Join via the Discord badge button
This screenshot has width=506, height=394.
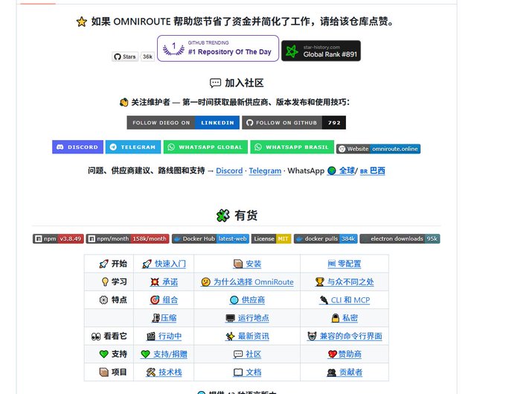click(78, 147)
